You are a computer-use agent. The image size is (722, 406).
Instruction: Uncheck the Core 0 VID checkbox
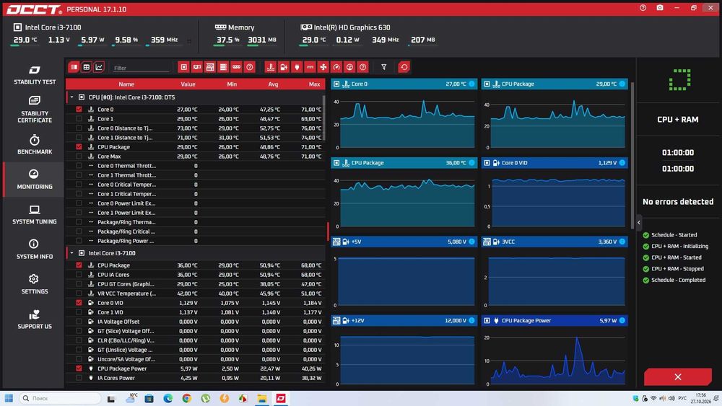point(79,303)
